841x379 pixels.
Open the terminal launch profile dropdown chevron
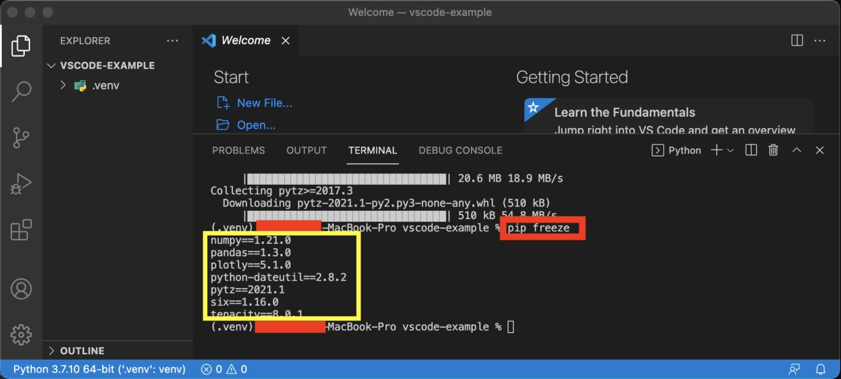730,150
